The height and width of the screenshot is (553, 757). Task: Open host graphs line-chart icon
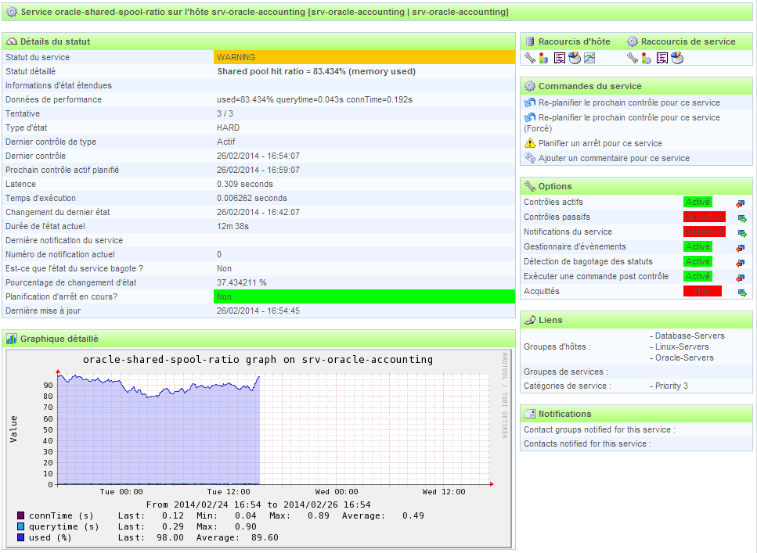[589, 59]
